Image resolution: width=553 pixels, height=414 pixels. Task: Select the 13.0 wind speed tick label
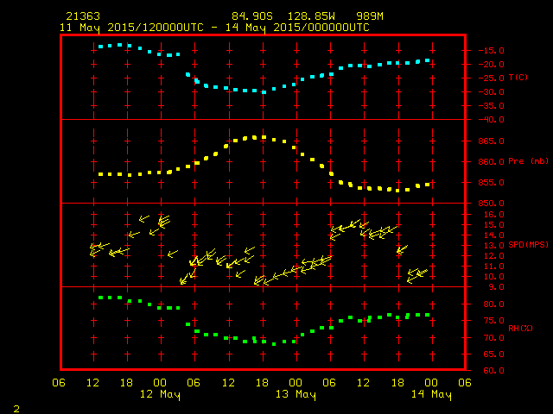[x=493, y=246]
